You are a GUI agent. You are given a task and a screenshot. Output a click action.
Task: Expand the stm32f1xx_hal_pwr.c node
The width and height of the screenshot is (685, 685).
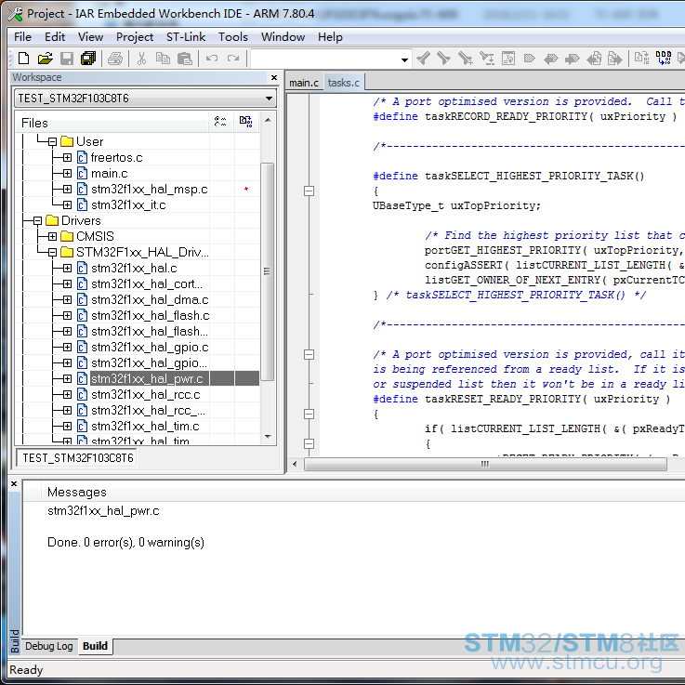point(67,378)
